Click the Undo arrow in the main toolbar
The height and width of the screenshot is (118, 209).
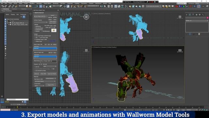coord(2,6)
